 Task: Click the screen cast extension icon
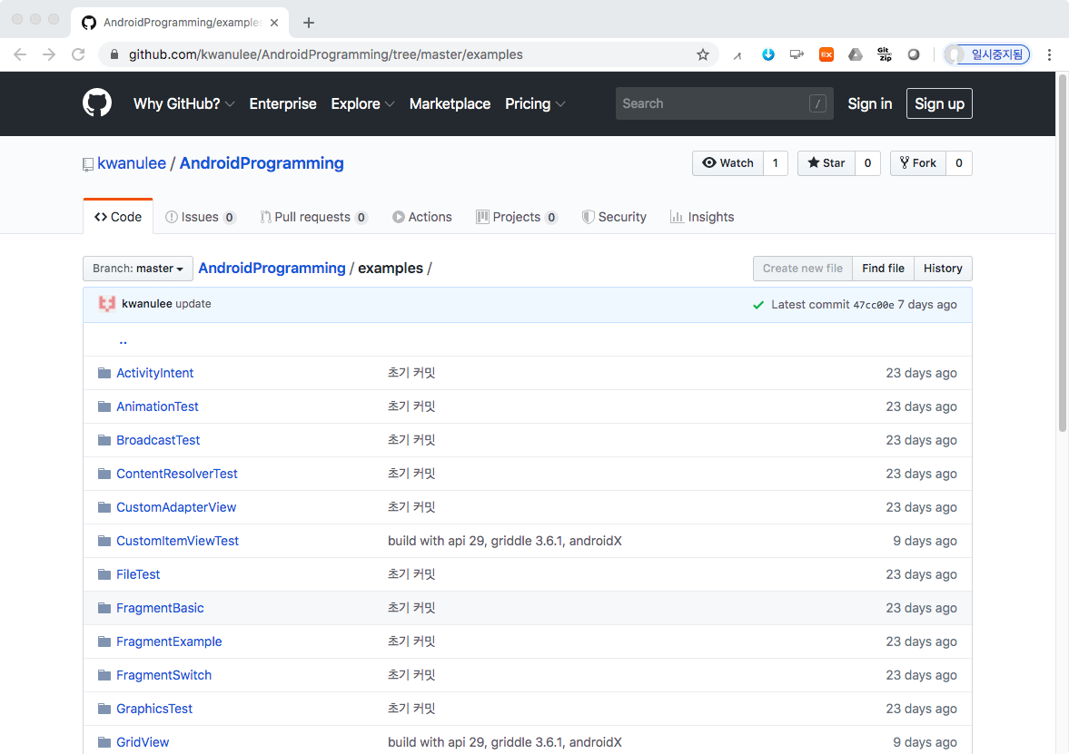pos(797,54)
